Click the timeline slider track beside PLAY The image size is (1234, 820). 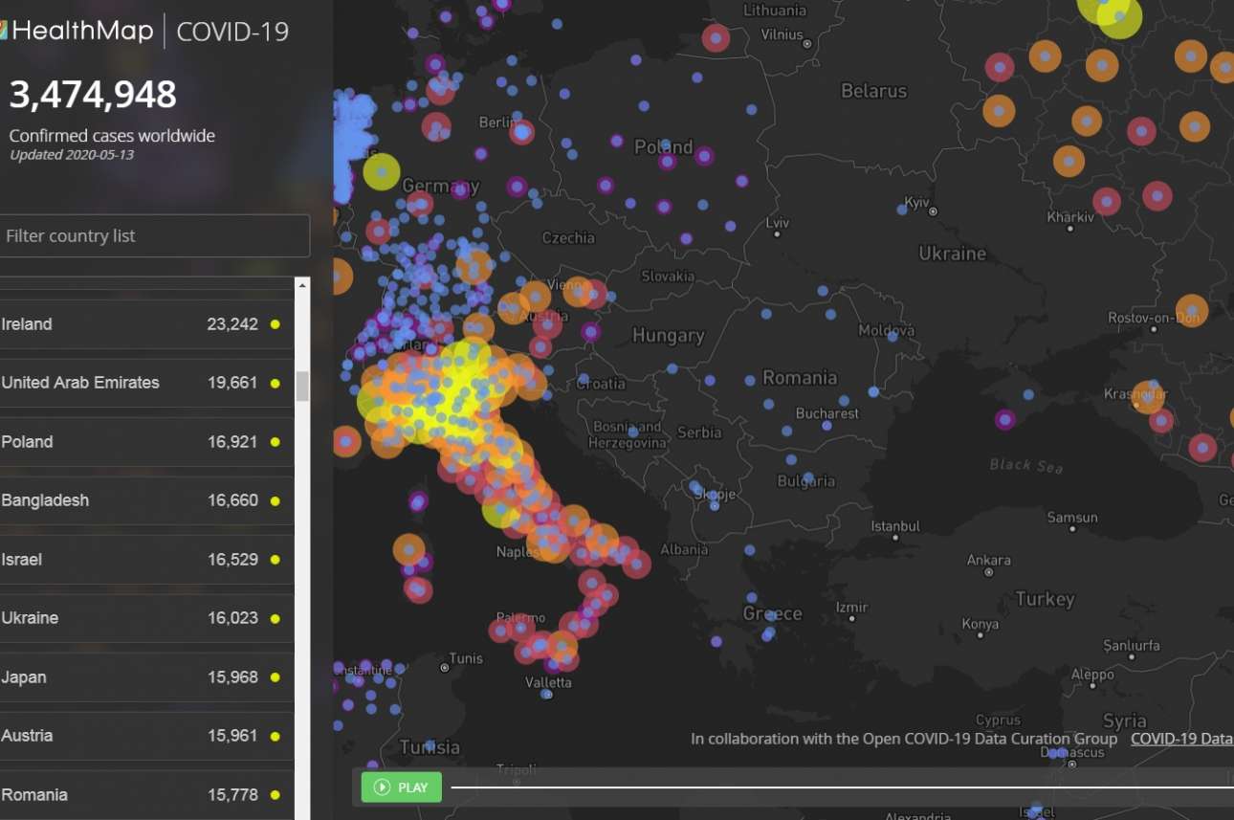pyautogui.click(x=842, y=787)
